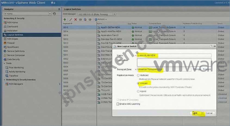Viewport: 230px width, 126px height.
Task: Click the home menu icon in header
Action: pos(53,3)
